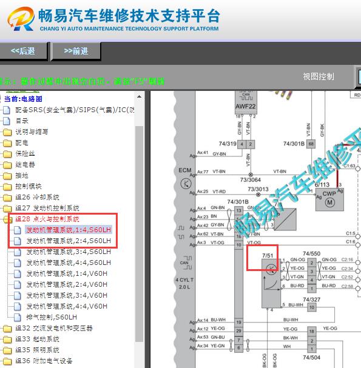Select 发动机管理系统,1:4,S60LH diagram

click(69, 230)
